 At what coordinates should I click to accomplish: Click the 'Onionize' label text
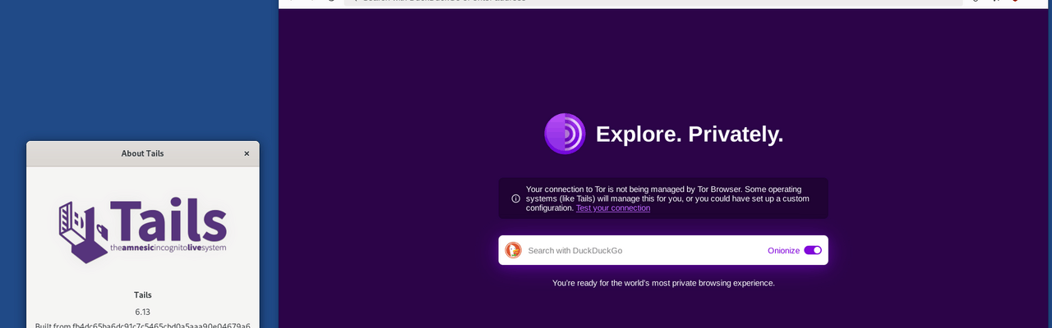(x=783, y=250)
